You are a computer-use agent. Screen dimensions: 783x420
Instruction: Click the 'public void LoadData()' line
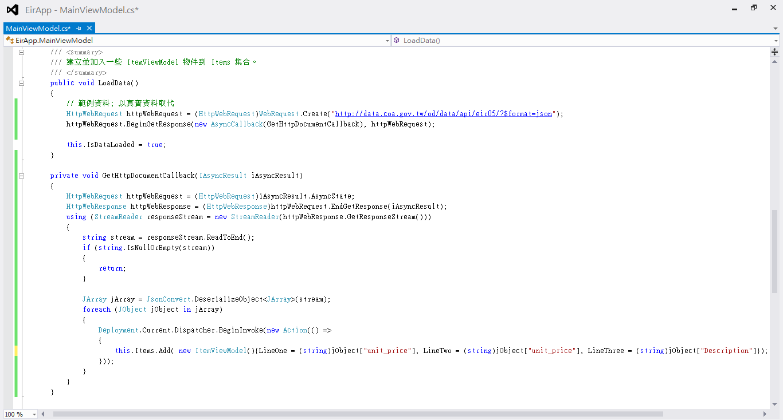pyautogui.click(x=95, y=83)
